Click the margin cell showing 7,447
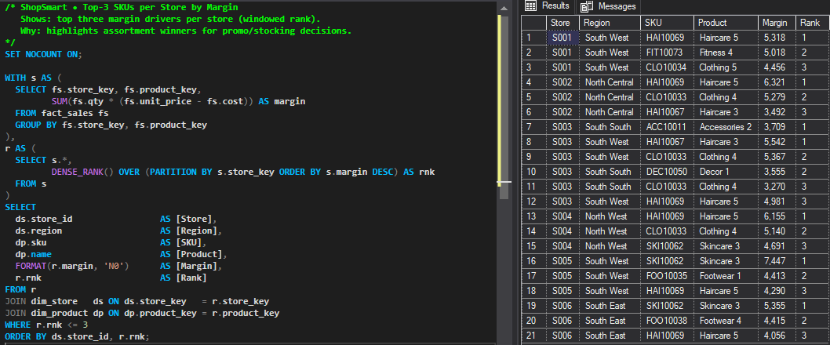830x345 pixels. pos(774,261)
